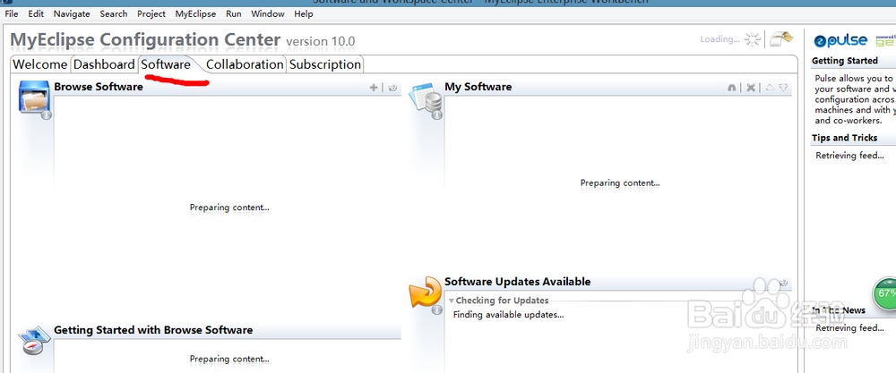Click the Finding available updates text
Image resolution: width=896 pixels, height=373 pixels.
[509, 314]
